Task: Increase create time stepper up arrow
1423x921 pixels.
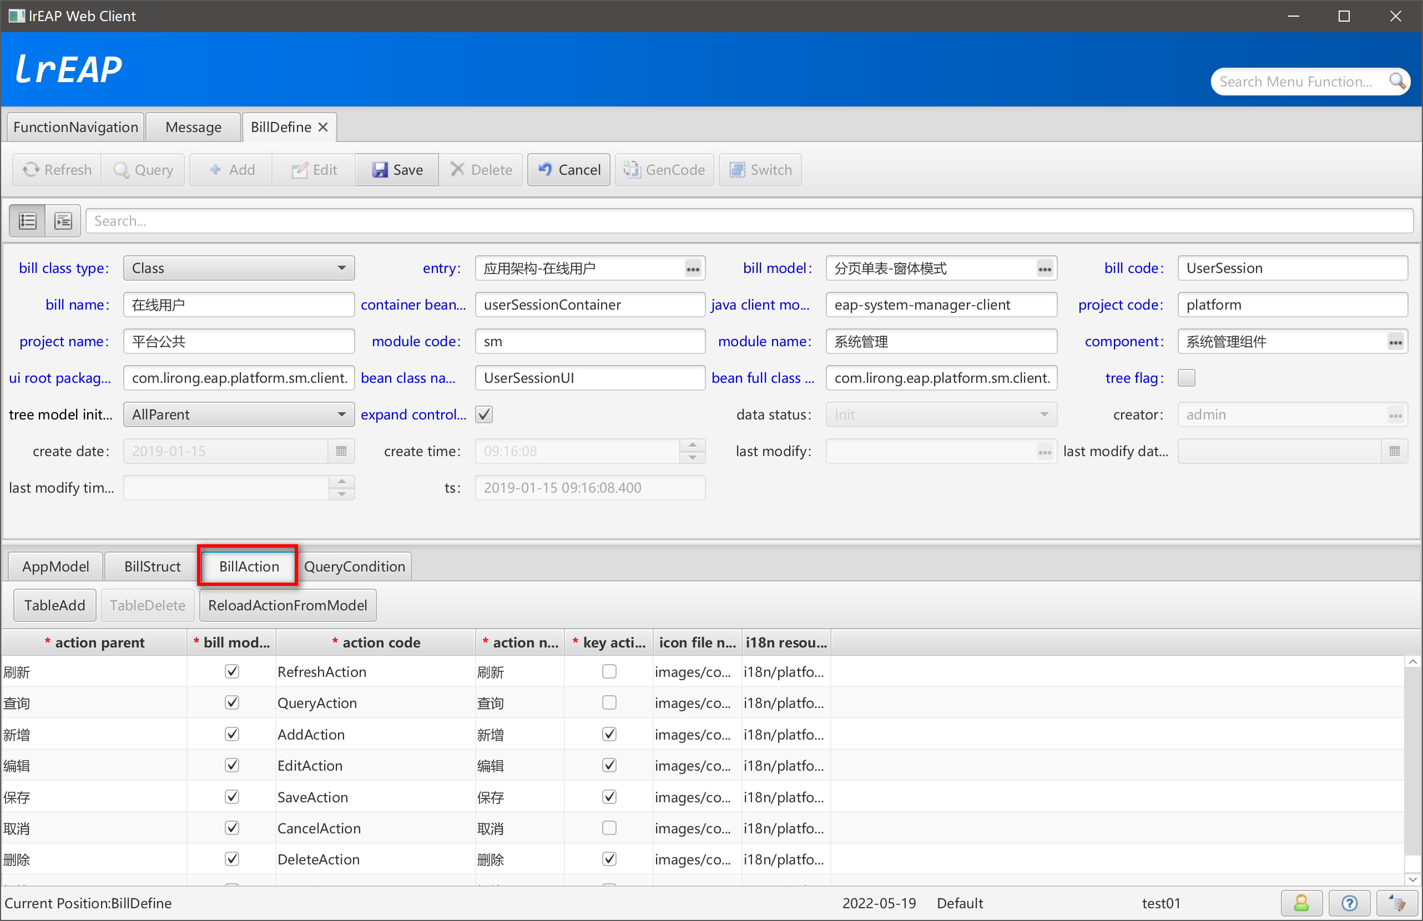Action: pyautogui.click(x=693, y=446)
